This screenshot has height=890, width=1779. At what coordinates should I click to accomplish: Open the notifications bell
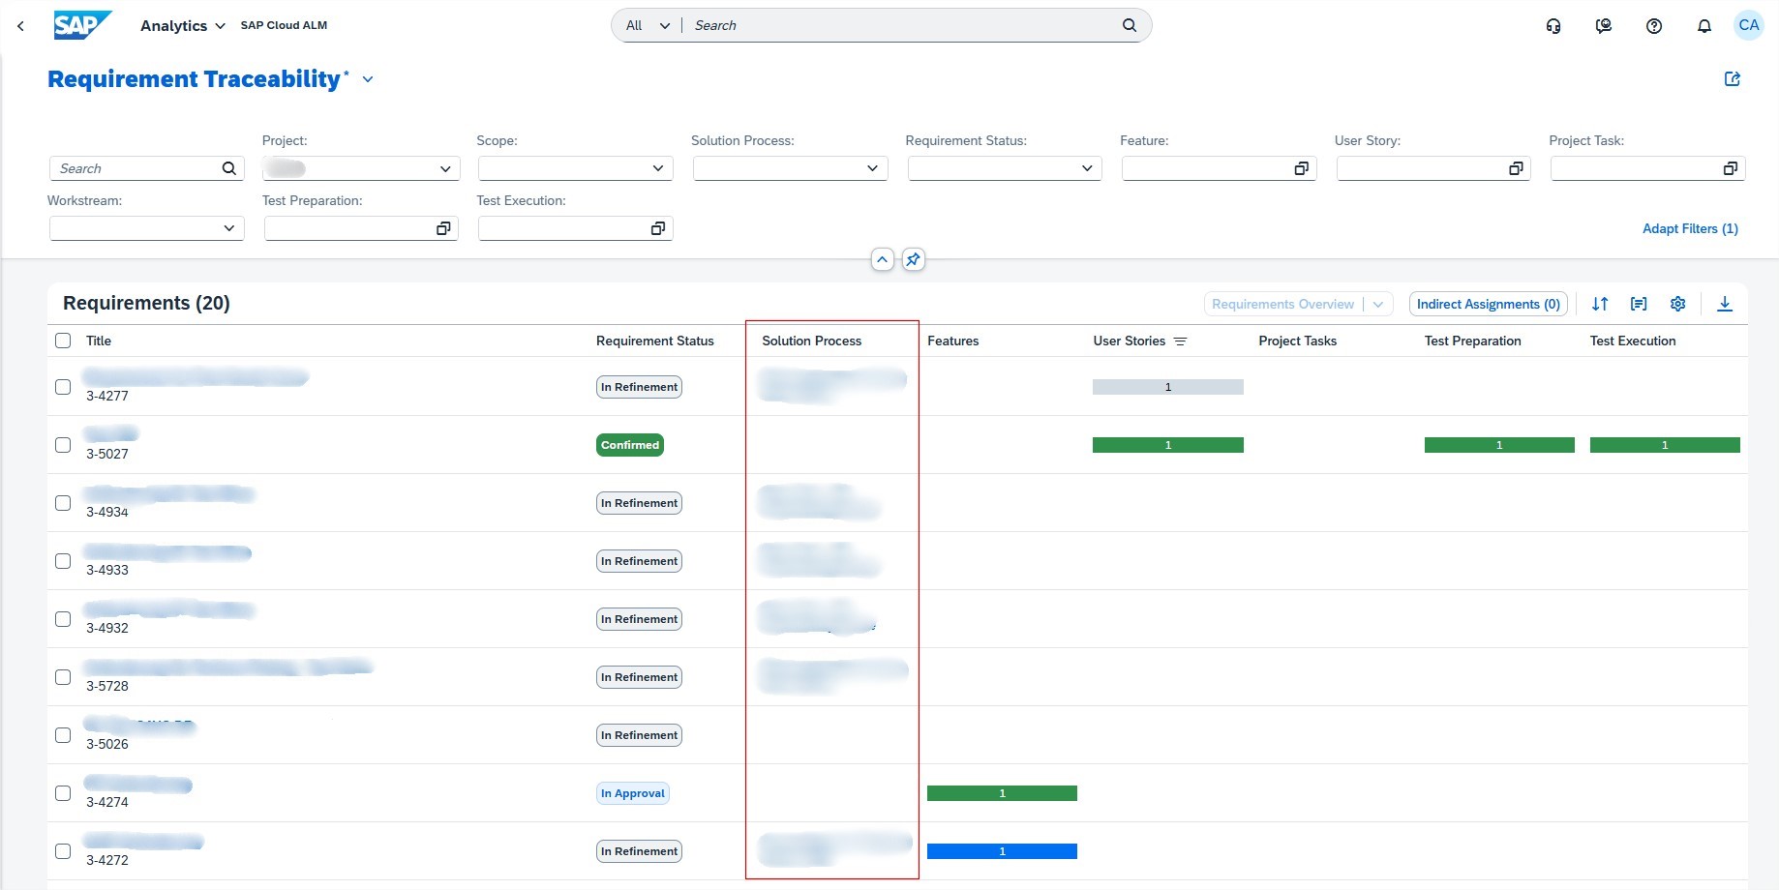[1704, 26]
